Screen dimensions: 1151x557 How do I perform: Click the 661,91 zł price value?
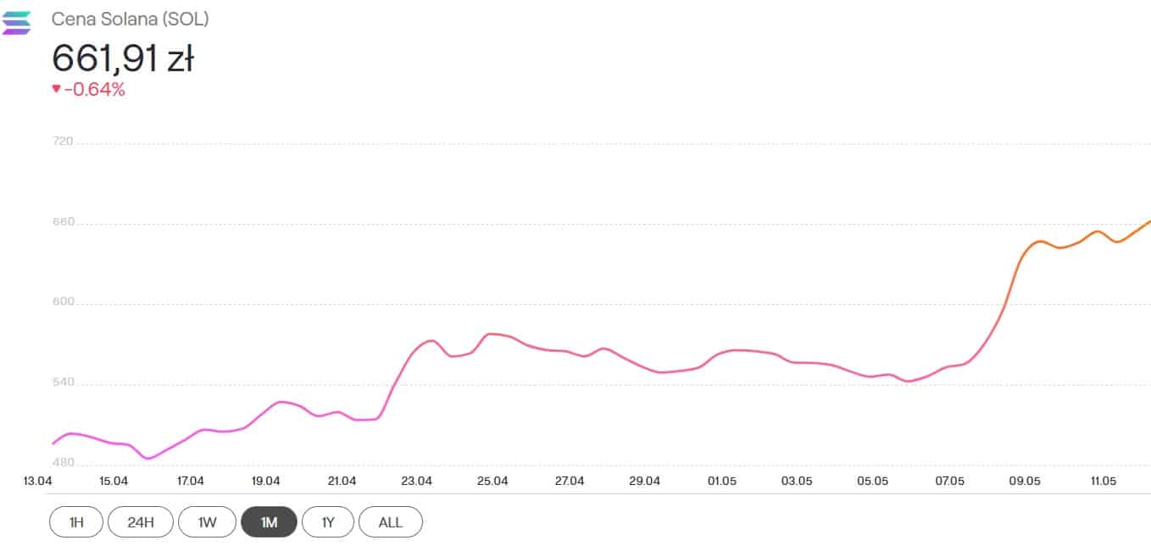[123, 58]
